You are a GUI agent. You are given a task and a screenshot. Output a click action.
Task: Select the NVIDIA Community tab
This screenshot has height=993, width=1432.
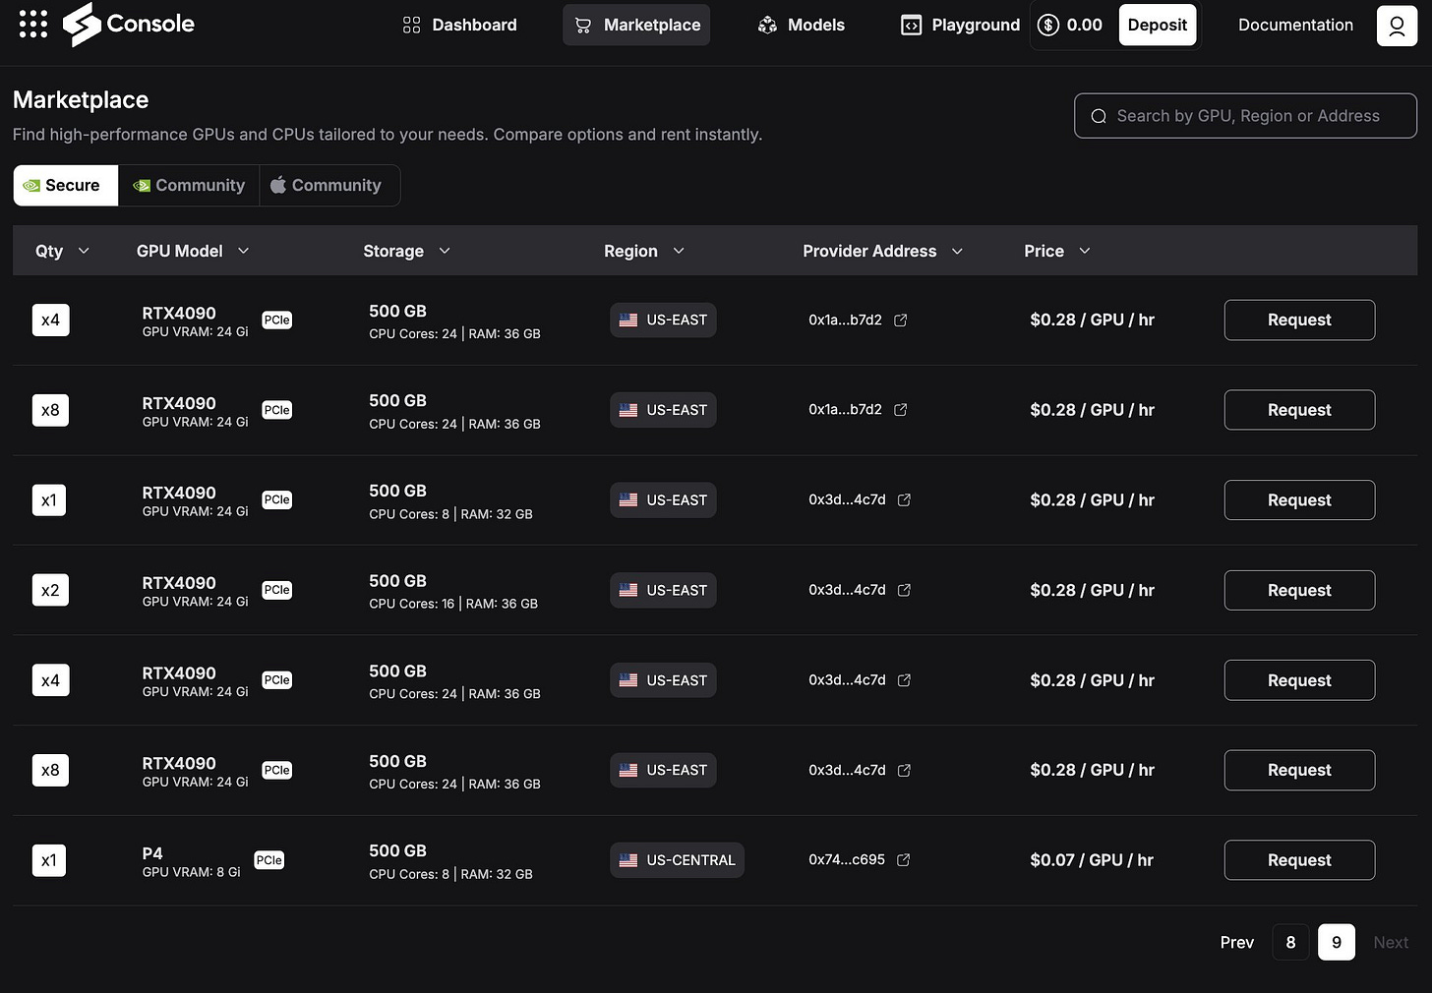pos(189,186)
